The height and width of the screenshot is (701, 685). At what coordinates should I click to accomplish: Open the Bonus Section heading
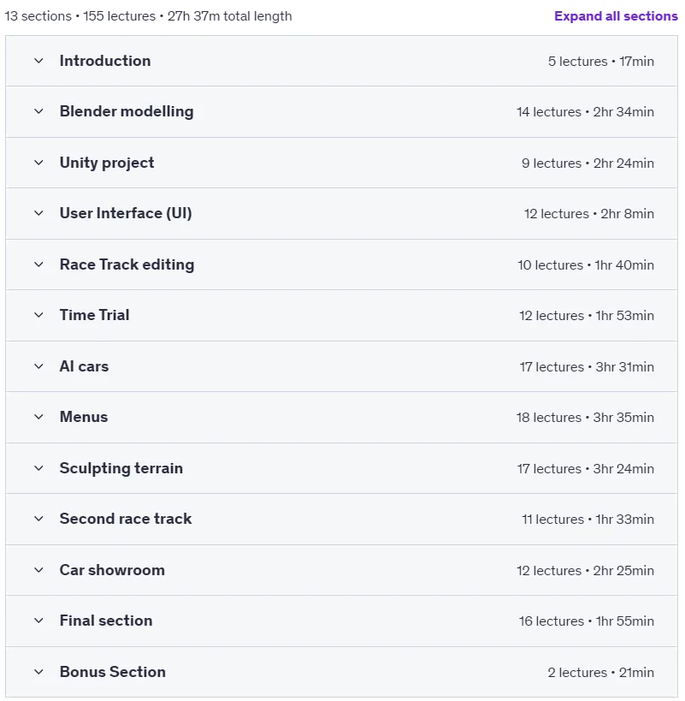(113, 672)
